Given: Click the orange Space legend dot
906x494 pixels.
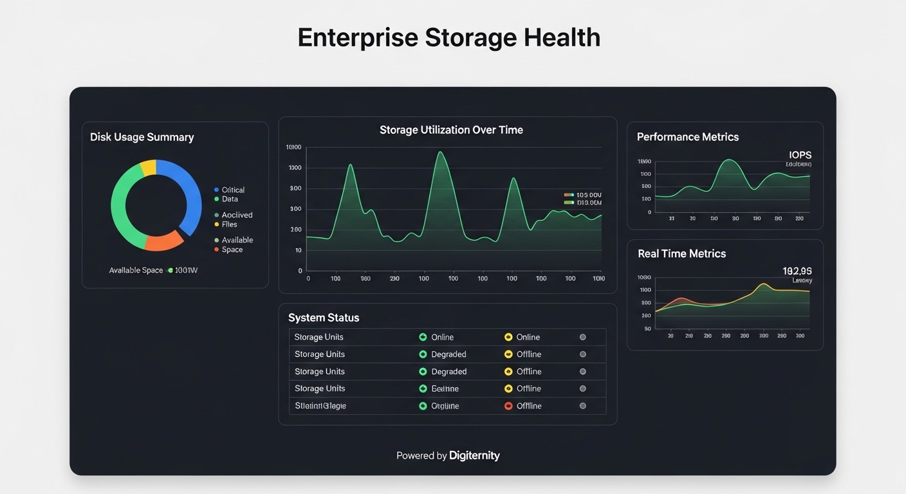Looking at the screenshot, I should [x=217, y=250].
